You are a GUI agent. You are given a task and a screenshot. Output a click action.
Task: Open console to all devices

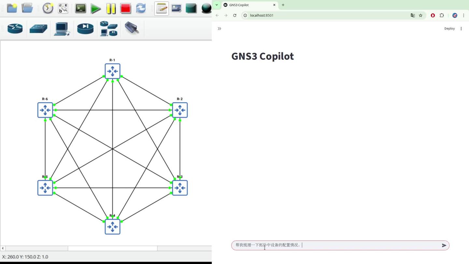[80, 8]
